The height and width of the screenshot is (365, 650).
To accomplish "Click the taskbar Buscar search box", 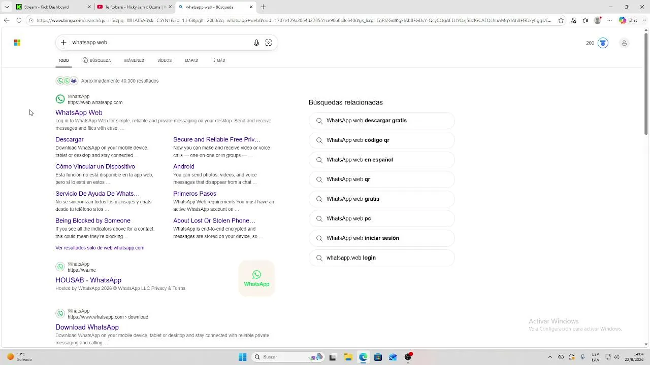I will tap(288, 357).
